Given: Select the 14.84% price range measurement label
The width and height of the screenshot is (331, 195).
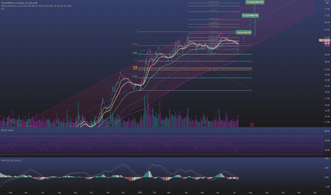Looking at the screenshot, I should tap(250, 15).
